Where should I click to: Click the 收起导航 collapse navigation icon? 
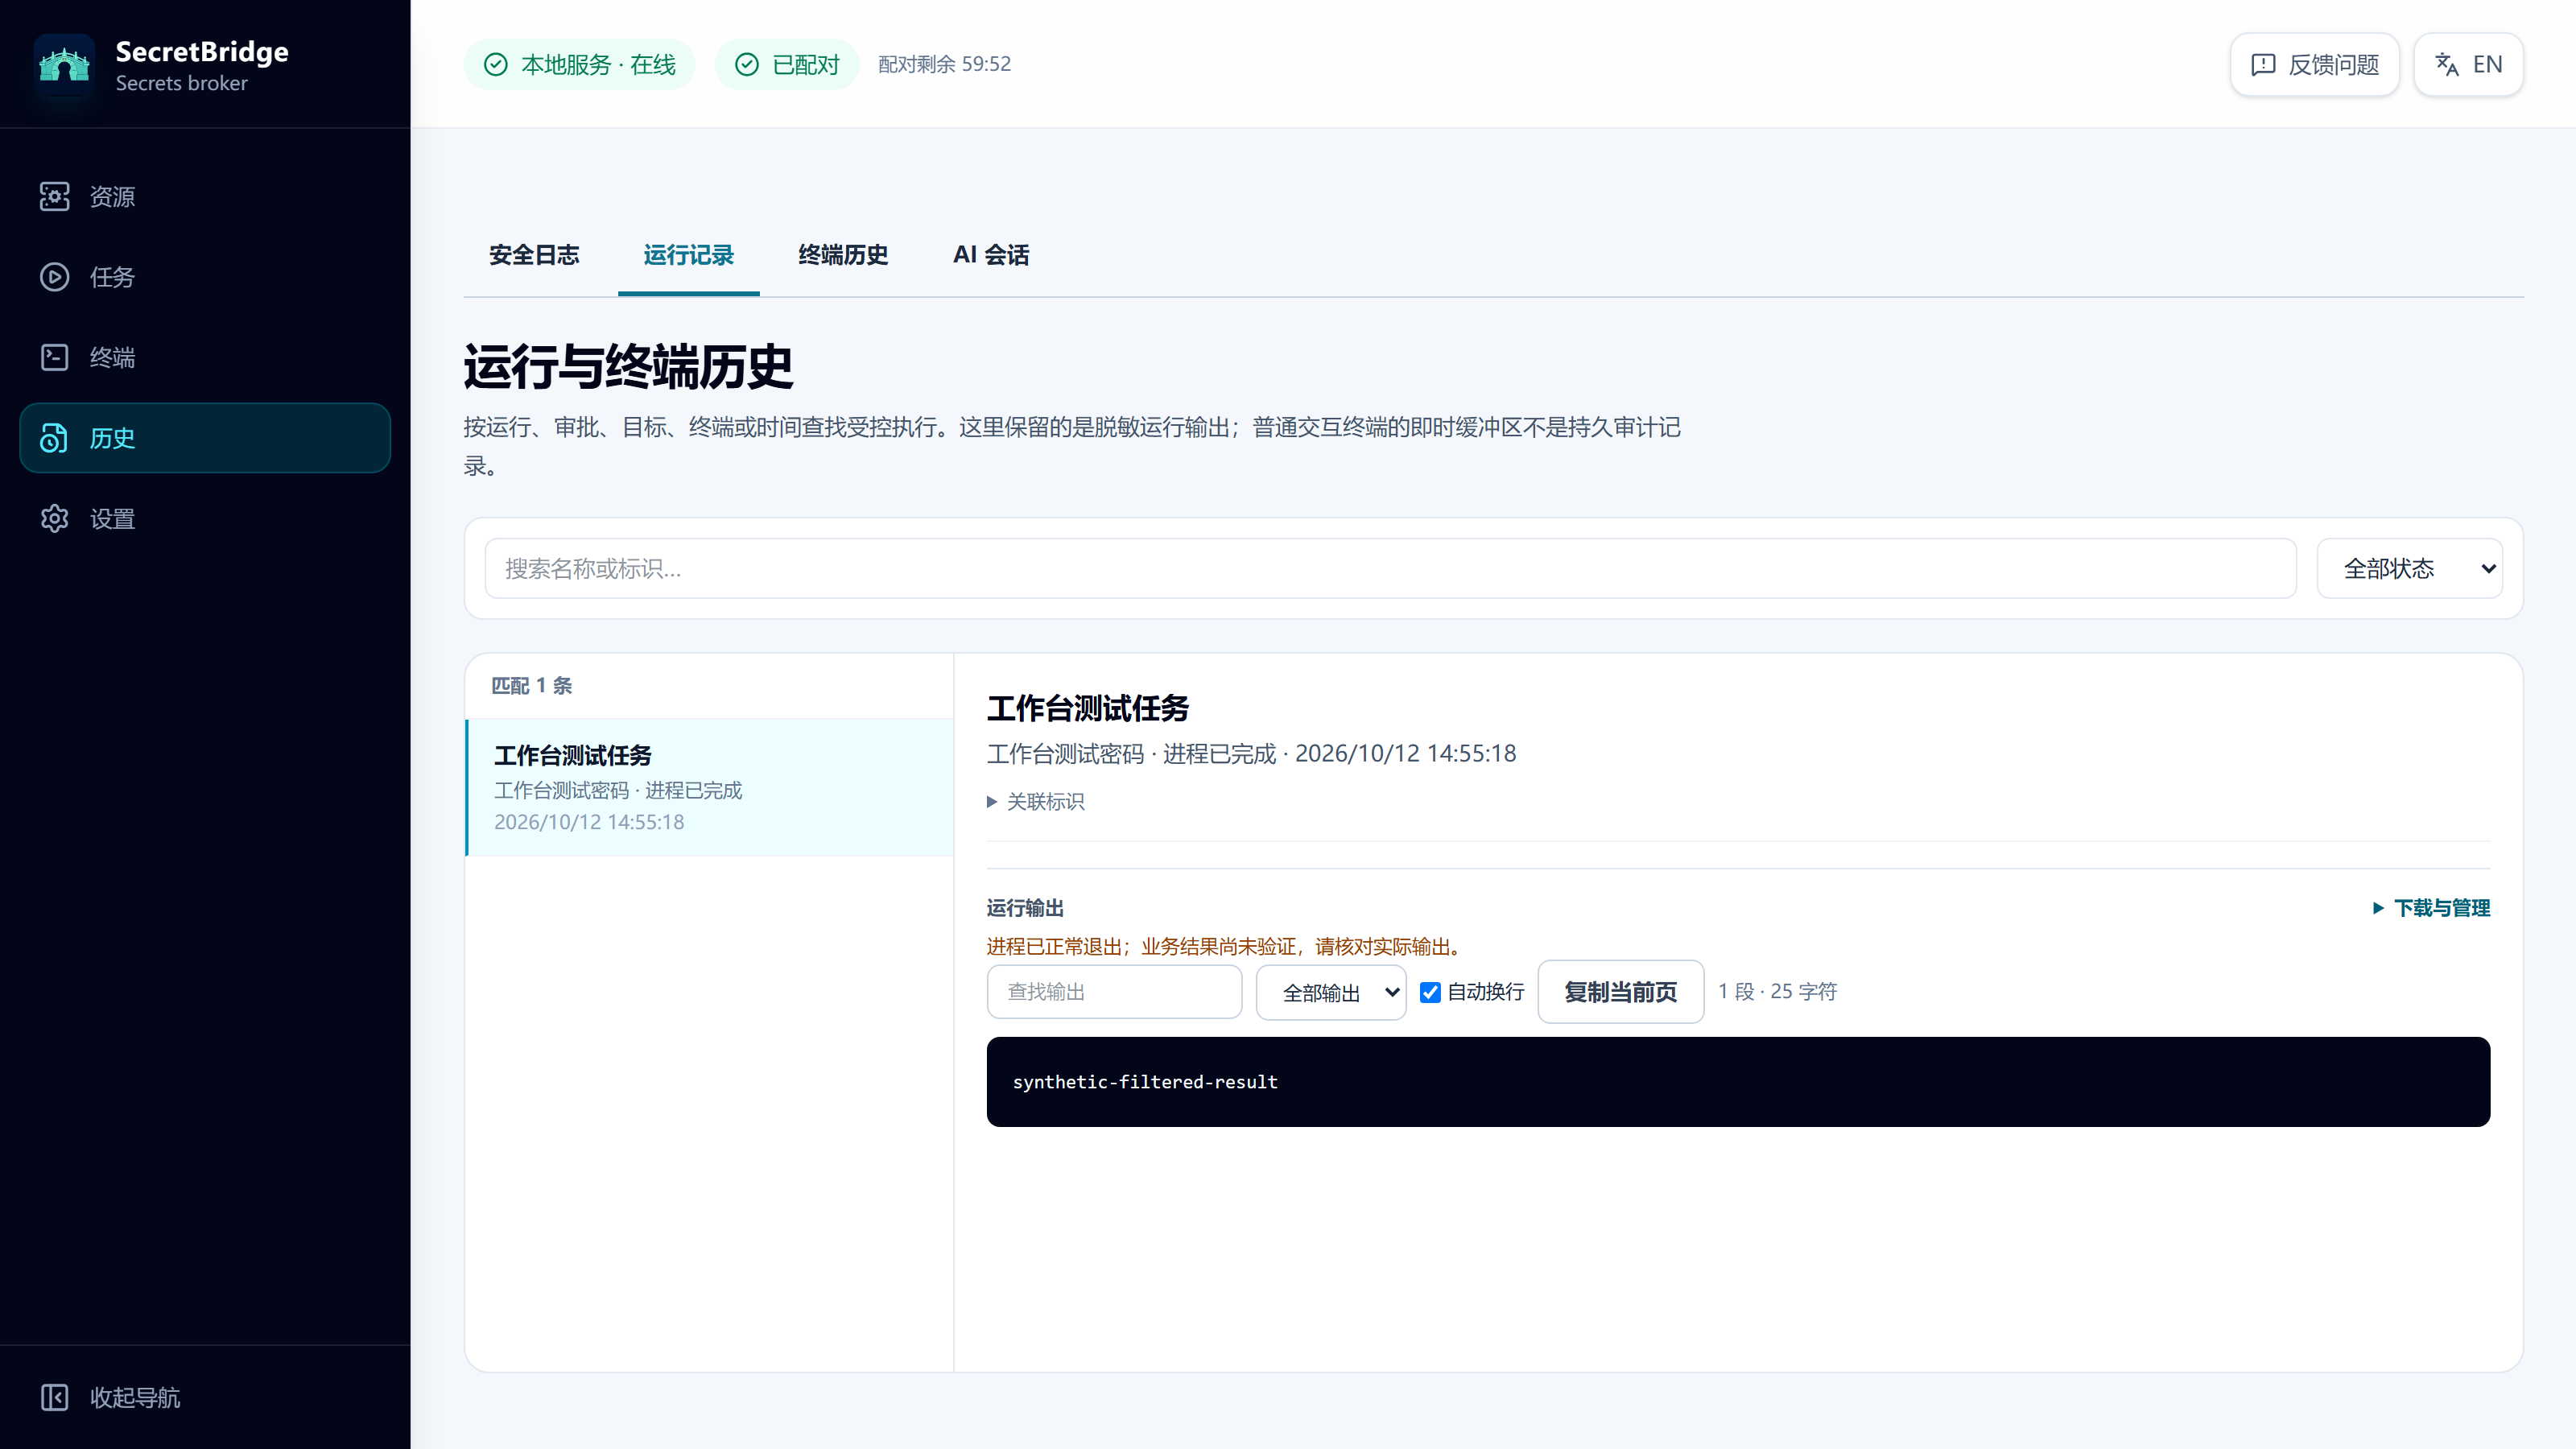click(x=54, y=1397)
